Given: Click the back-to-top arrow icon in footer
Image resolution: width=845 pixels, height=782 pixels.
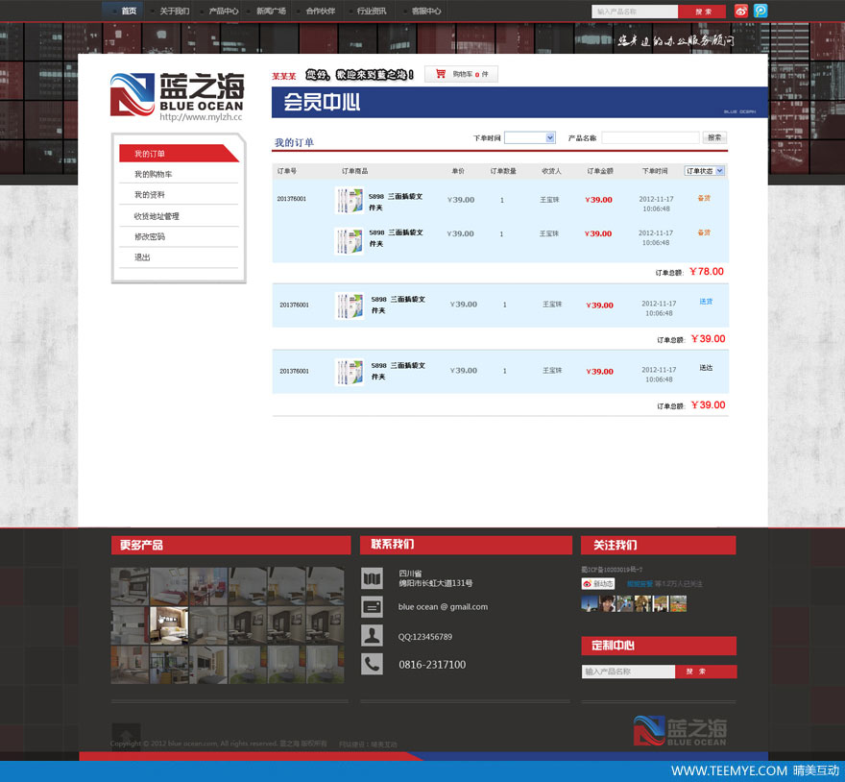Looking at the screenshot, I should (126, 735).
